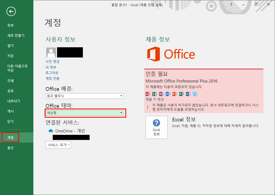
Task: Maximize the Excel window
Action: pos(256,4)
